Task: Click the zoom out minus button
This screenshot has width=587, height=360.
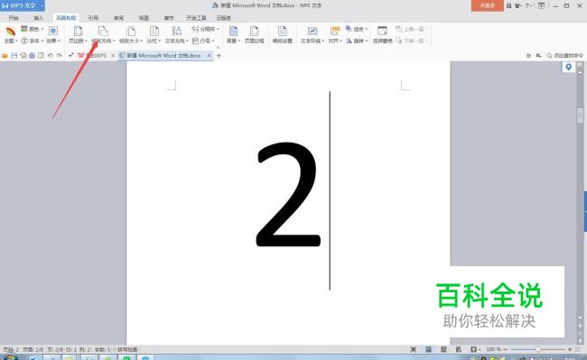Action: tap(506, 349)
